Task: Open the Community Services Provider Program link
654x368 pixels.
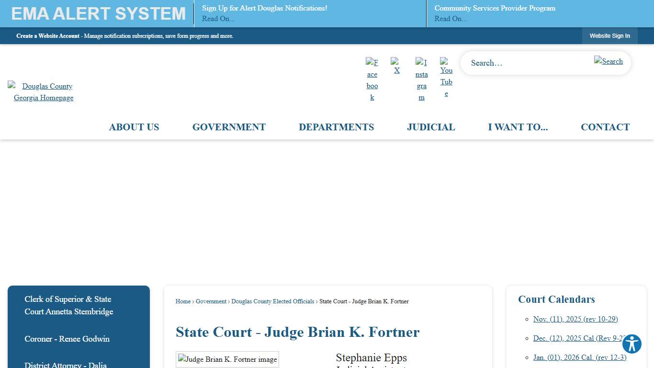Action: tap(495, 8)
